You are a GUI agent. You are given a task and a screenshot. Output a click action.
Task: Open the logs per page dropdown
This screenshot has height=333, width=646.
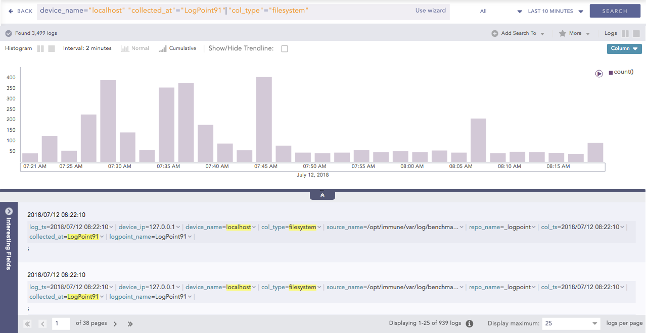coord(571,323)
